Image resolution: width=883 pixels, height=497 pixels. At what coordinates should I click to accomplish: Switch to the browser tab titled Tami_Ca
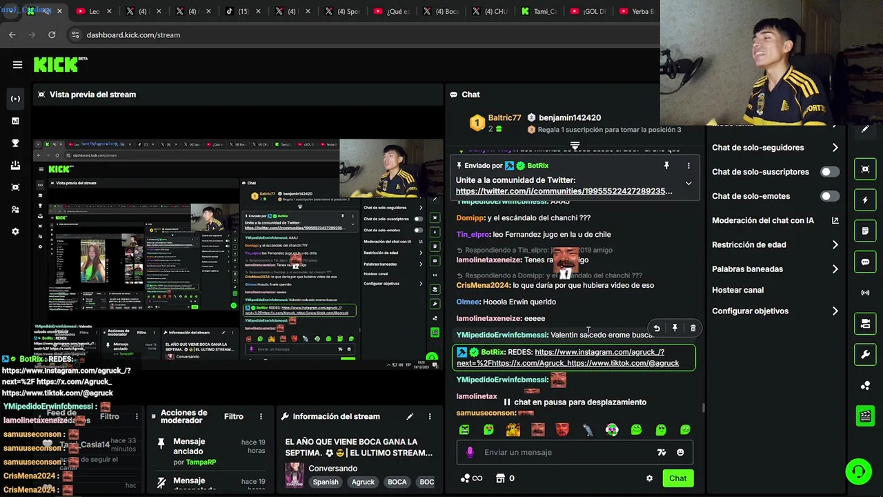[539, 11]
